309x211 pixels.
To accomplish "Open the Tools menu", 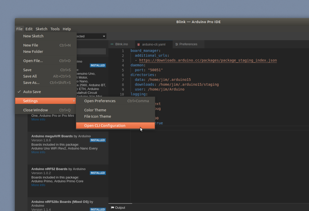I will 55,29.
